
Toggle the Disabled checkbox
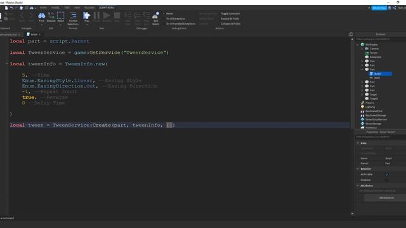point(387,180)
